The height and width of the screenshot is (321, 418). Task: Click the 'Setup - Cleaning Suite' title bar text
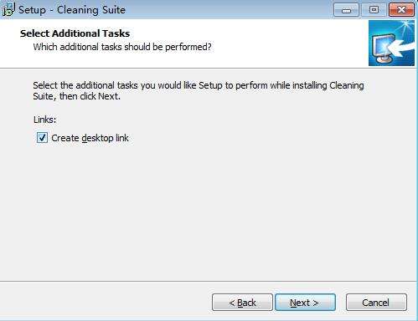[x=72, y=10]
